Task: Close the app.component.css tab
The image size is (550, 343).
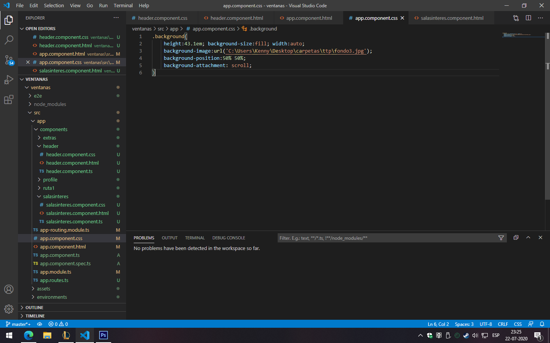Action: point(402,18)
